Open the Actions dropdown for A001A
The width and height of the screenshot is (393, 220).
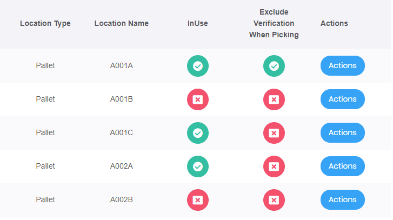point(343,66)
